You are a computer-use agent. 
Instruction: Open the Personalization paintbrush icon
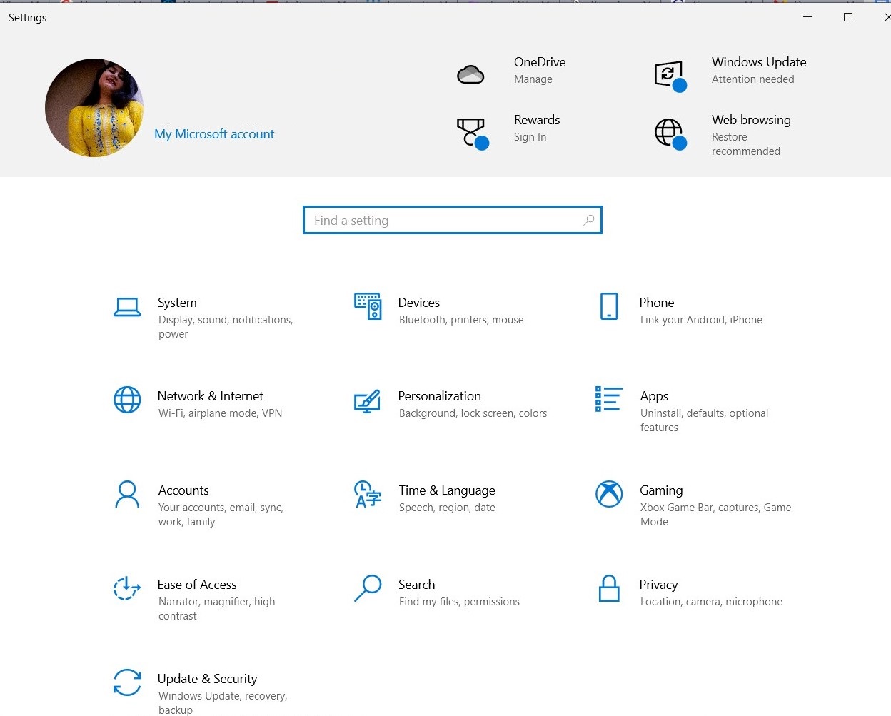pos(368,401)
